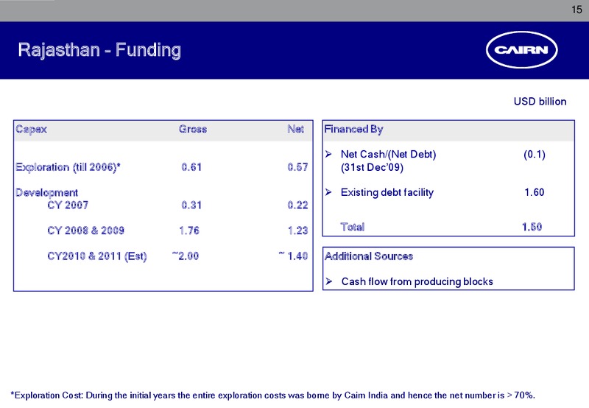Screen dimensions: 589x408
Task: Click the CY 2007 net value 0.22
Action: tap(298, 205)
